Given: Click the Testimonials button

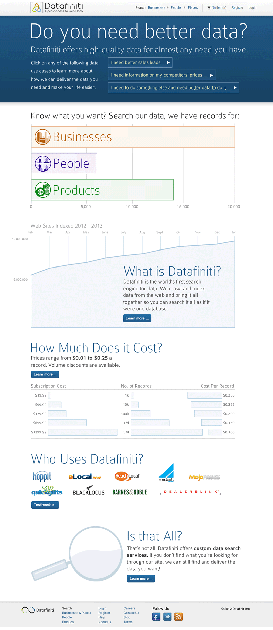Looking at the screenshot, I should click(x=45, y=505).
